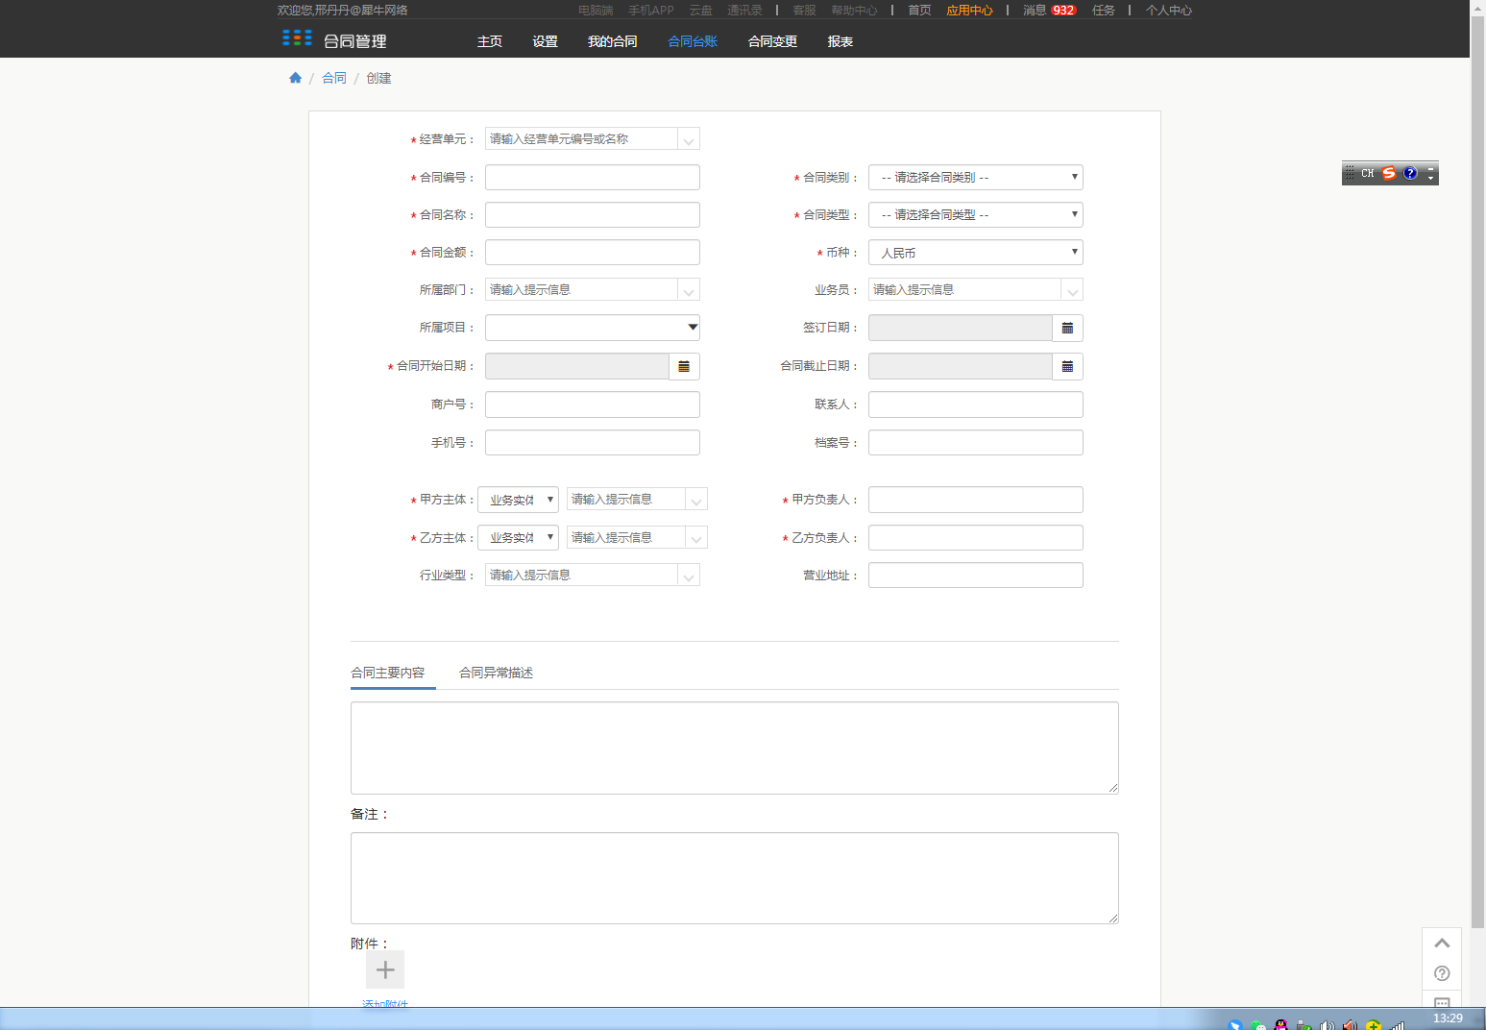Click the safely remove hardware tray icon
This screenshot has width=1486, height=1030.
coord(1304,1025)
